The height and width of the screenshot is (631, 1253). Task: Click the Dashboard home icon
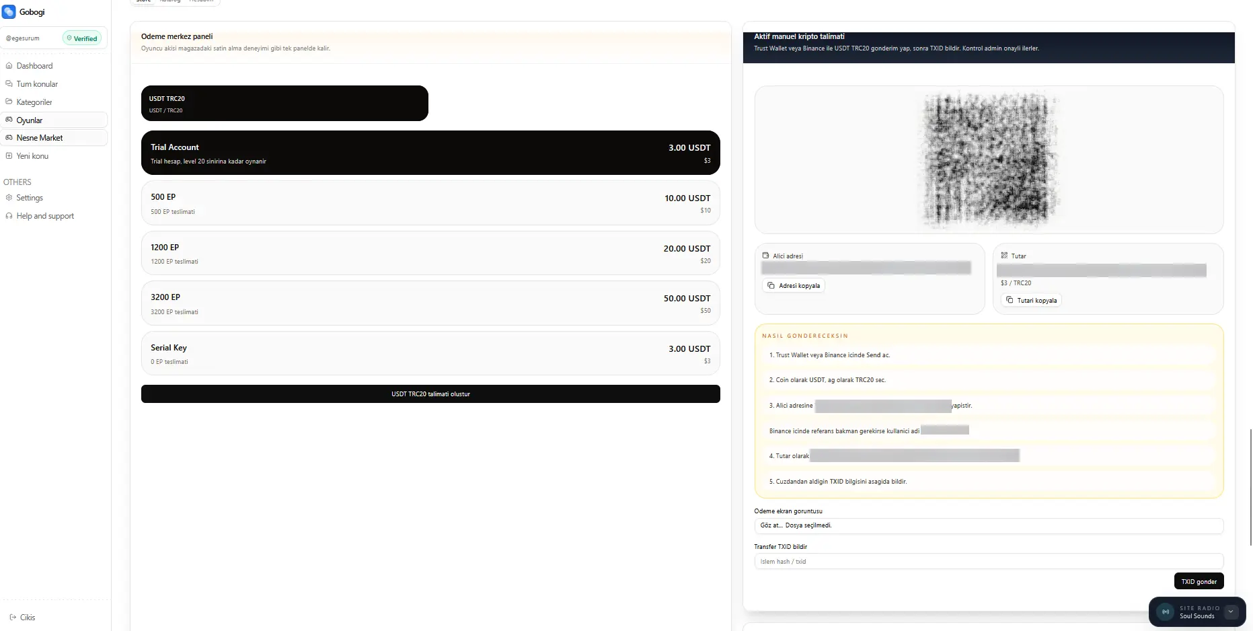point(9,66)
